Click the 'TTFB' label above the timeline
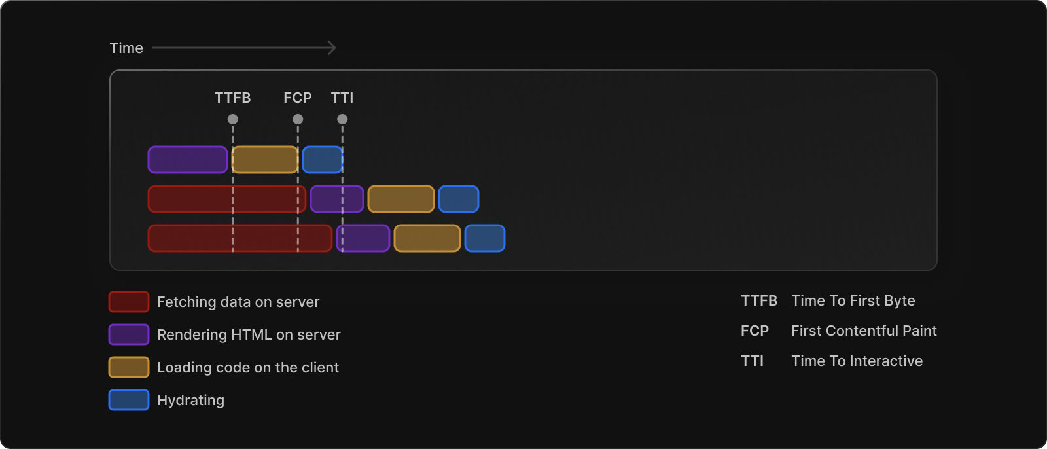 [x=233, y=98]
